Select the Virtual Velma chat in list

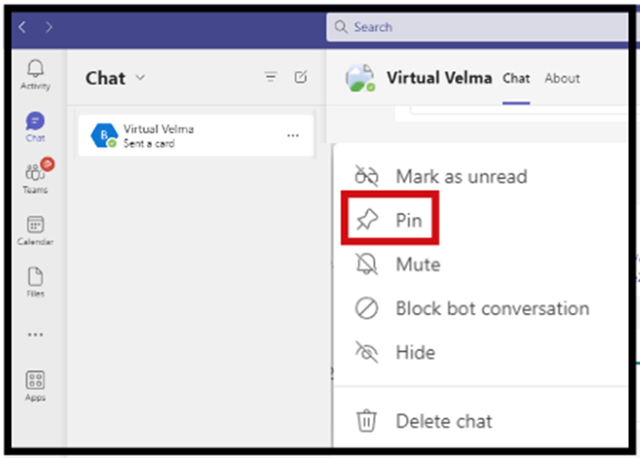click(196, 136)
